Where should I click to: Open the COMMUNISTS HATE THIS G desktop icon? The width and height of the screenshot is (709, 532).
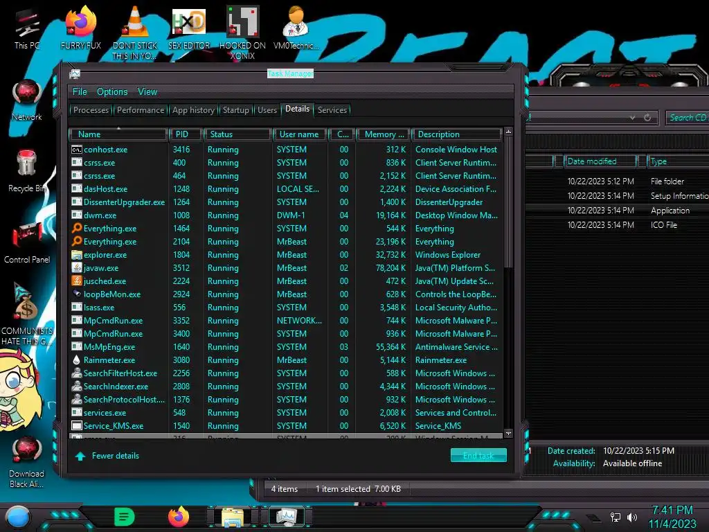[27, 314]
